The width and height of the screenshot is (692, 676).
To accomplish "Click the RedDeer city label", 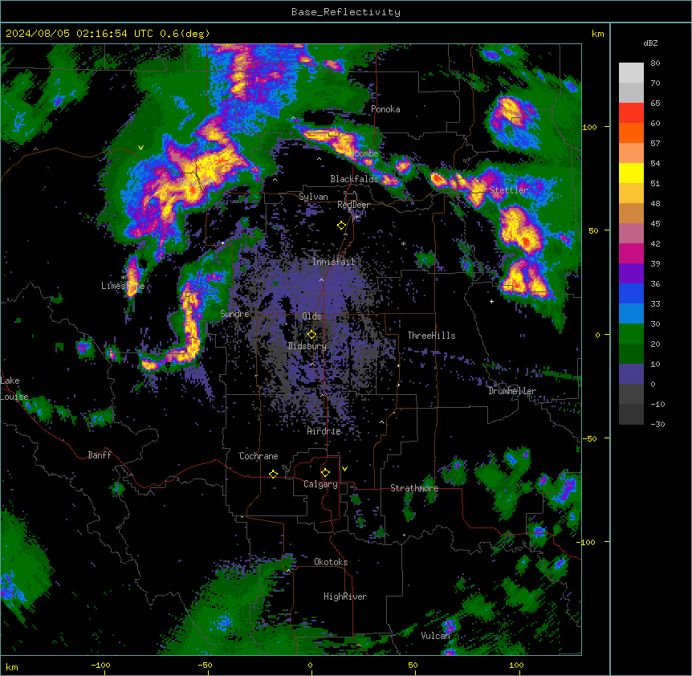I will click(354, 205).
